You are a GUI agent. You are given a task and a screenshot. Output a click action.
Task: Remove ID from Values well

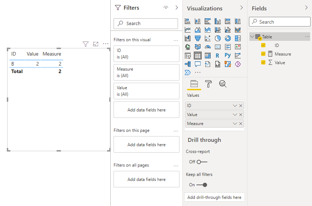(241, 106)
